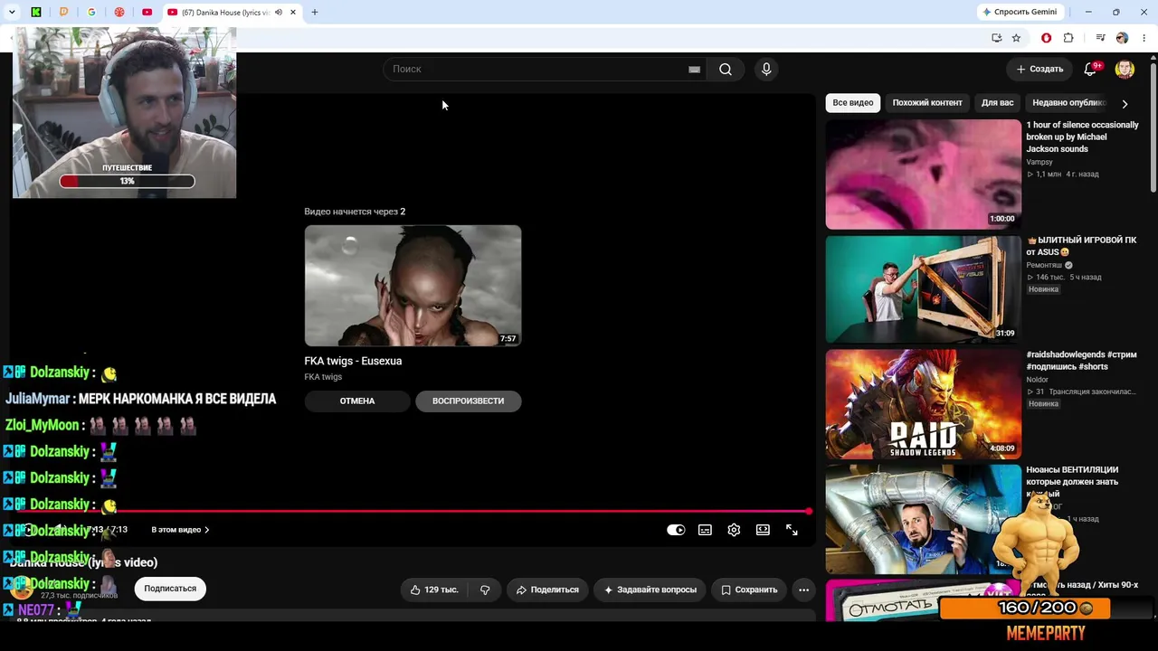1158x651 pixels.
Task: Click the search magnifier button
Action: click(x=726, y=70)
